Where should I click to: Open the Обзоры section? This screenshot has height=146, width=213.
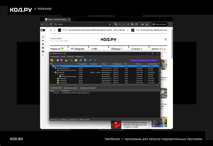click(x=116, y=49)
